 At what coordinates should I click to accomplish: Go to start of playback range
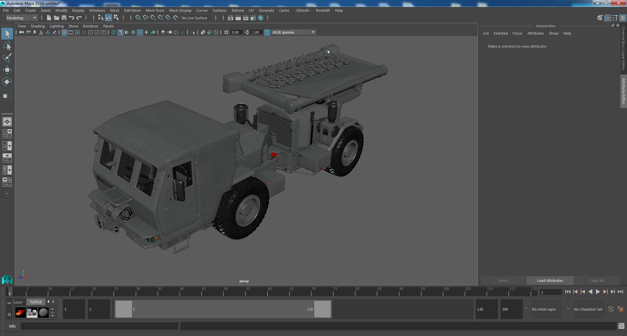click(x=568, y=292)
